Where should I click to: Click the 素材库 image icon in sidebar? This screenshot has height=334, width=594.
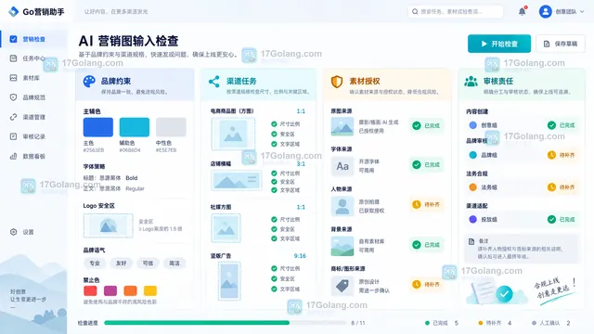13,78
